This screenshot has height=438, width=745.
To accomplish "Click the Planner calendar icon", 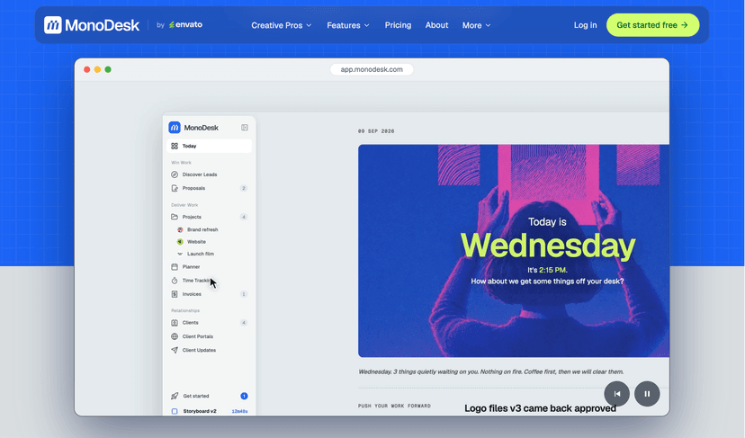I will click(x=175, y=266).
